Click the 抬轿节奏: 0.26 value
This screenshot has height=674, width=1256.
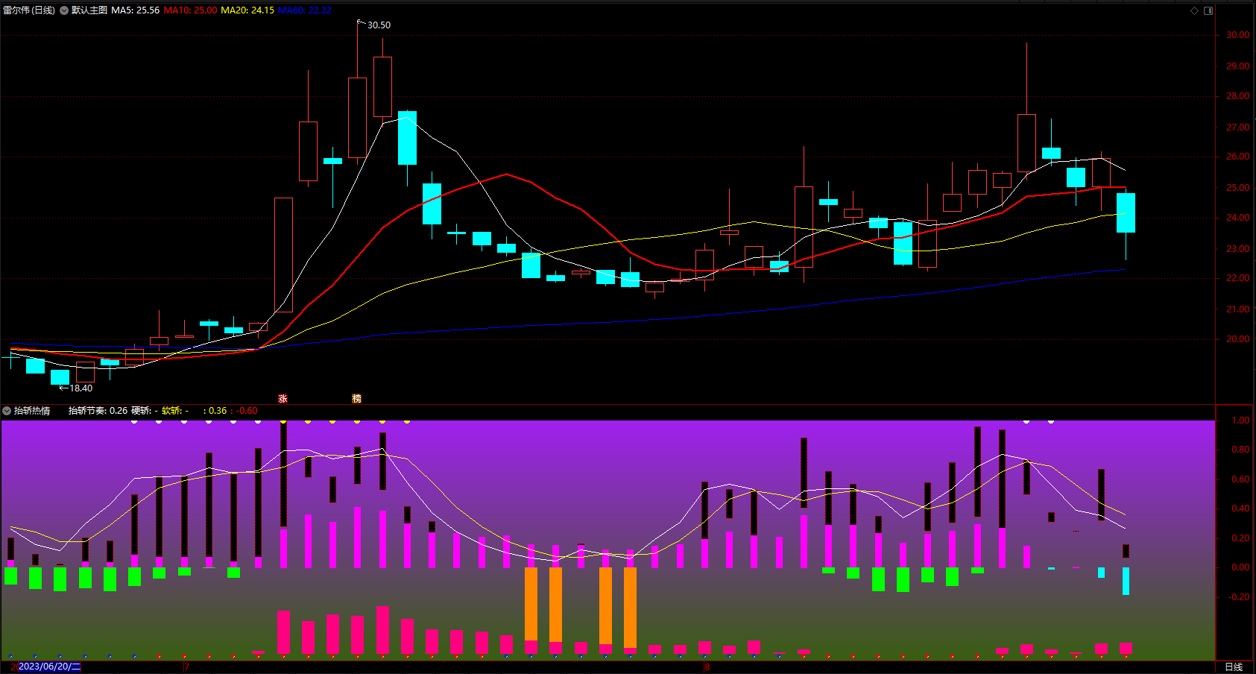click(x=98, y=411)
